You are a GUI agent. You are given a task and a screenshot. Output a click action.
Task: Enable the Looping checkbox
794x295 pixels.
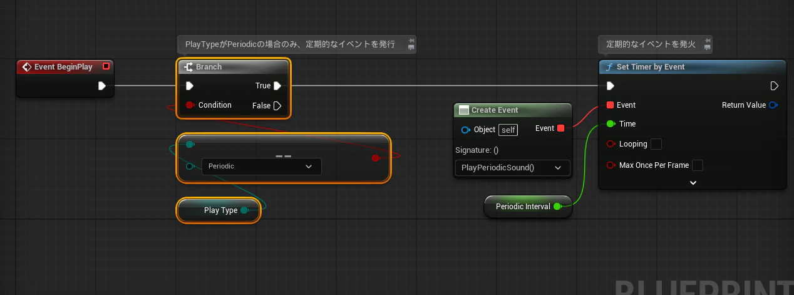(x=656, y=145)
